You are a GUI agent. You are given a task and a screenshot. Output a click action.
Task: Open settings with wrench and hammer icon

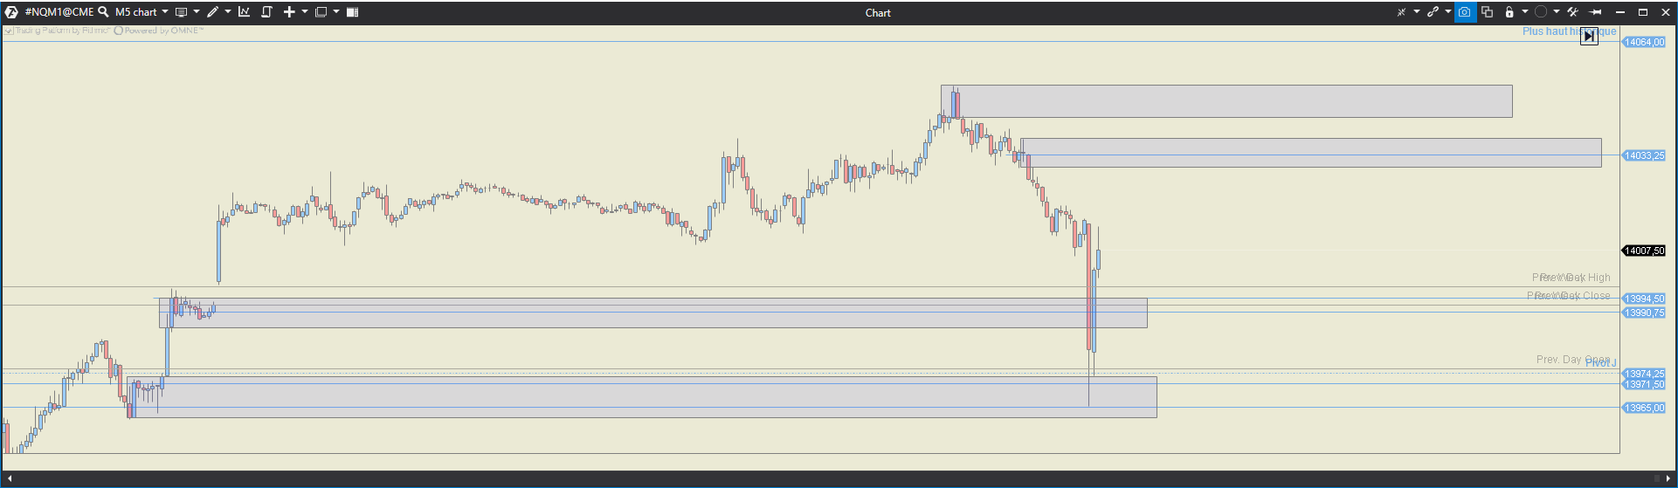point(1572,12)
